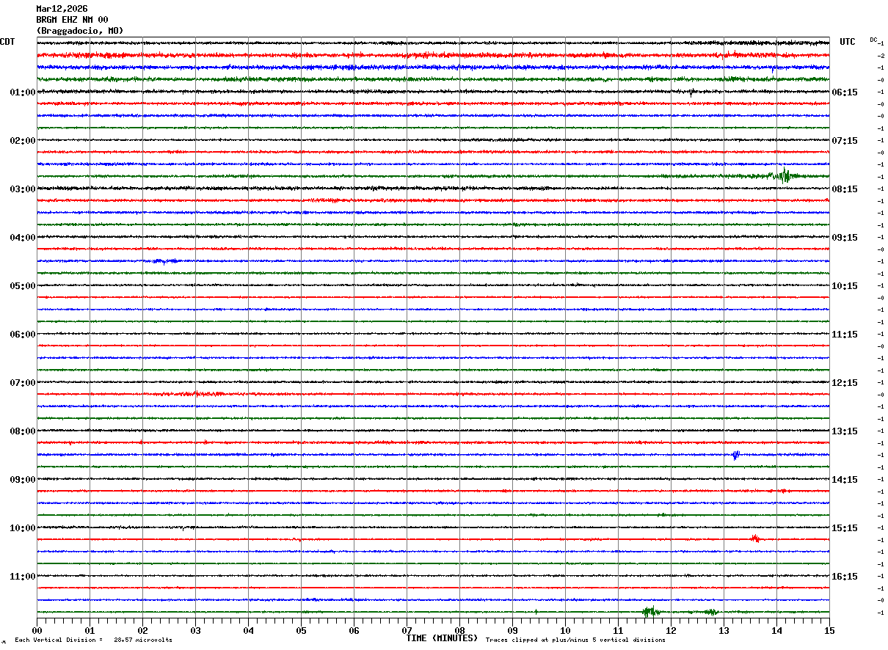This screenshot has width=888, height=650.
Task: Select the 04:00 CDT row label
Action: coord(22,238)
